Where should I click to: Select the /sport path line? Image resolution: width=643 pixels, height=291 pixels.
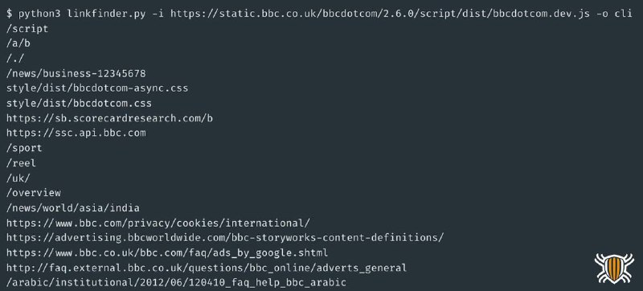(24, 149)
